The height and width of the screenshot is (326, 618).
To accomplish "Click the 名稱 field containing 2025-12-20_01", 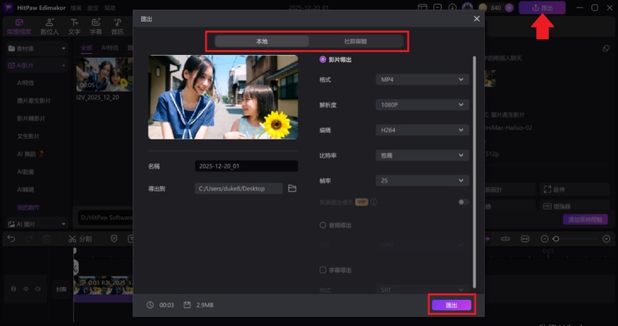I will click(x=246, y=166).
